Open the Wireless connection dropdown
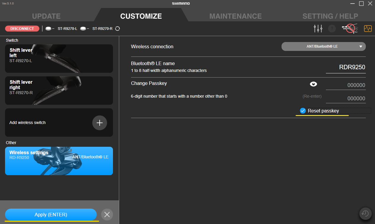Image resolution: width=375 pixels, height=224 pixels. tap(324, 46)
